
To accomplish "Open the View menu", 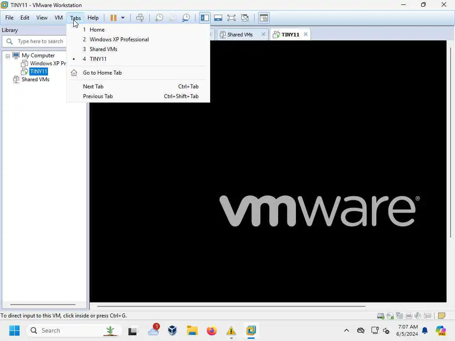I will (42, 18).
